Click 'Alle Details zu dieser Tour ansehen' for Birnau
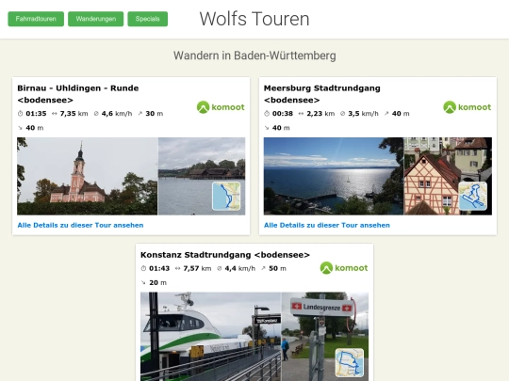 coord(80,225)
